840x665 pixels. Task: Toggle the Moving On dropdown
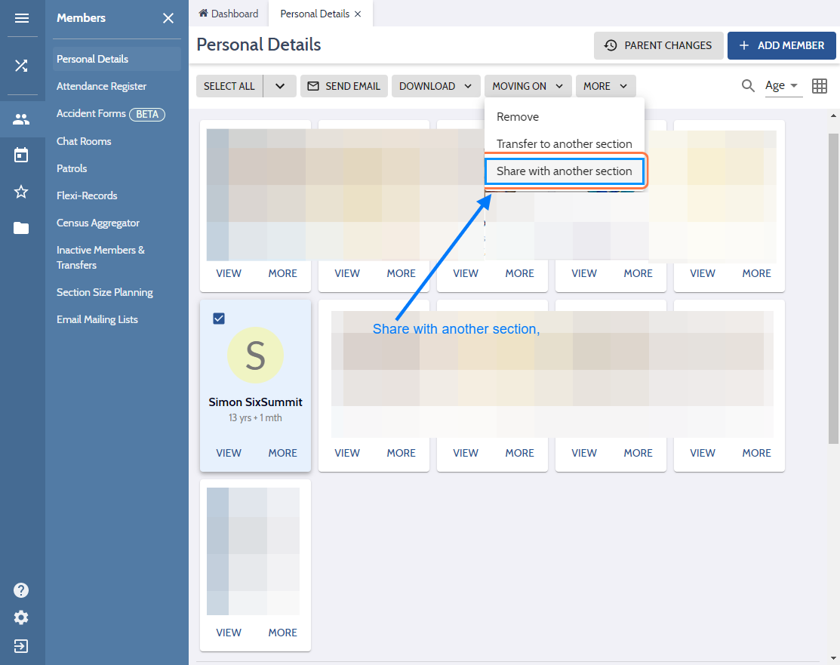pyautogui.click(x=528, y=86)
